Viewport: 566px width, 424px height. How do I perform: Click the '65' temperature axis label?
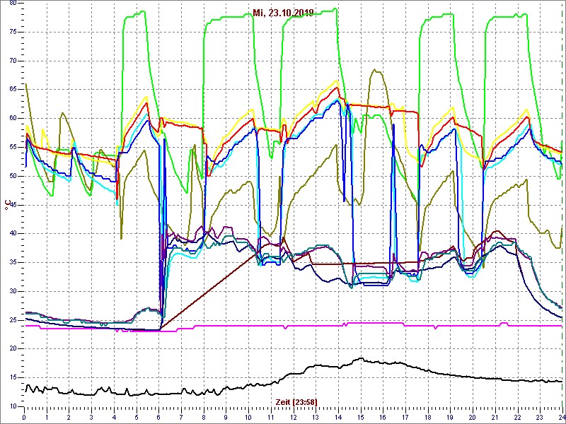click(12, 90)
